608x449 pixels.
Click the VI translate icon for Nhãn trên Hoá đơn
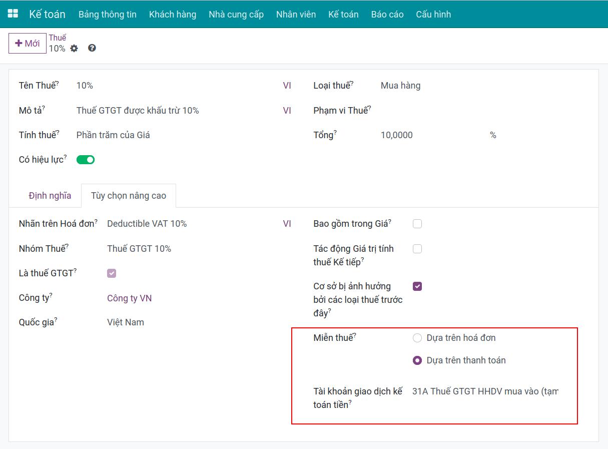[287, 224]
